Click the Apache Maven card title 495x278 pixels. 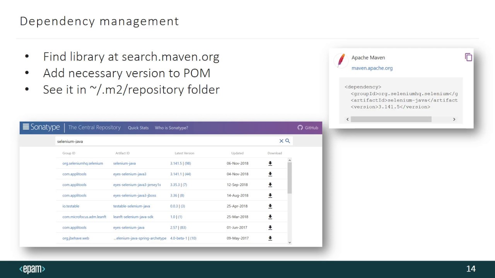click(x=368, y=58)
